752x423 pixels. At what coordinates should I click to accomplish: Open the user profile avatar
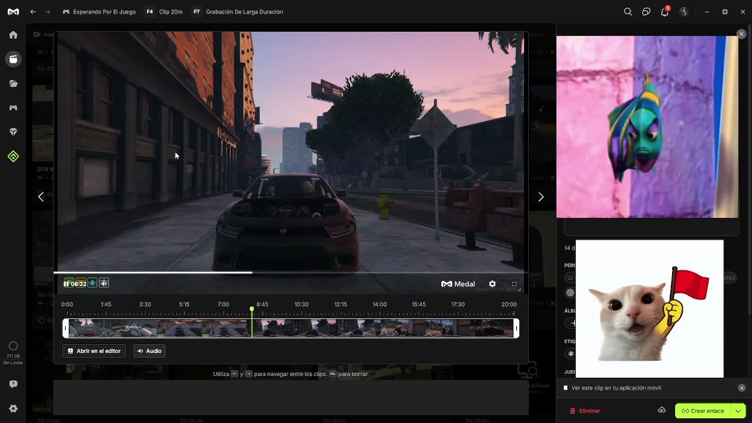click(x=684, y=12)
